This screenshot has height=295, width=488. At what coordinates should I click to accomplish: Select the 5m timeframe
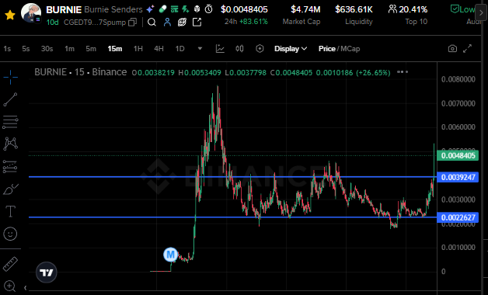point(91,49)
